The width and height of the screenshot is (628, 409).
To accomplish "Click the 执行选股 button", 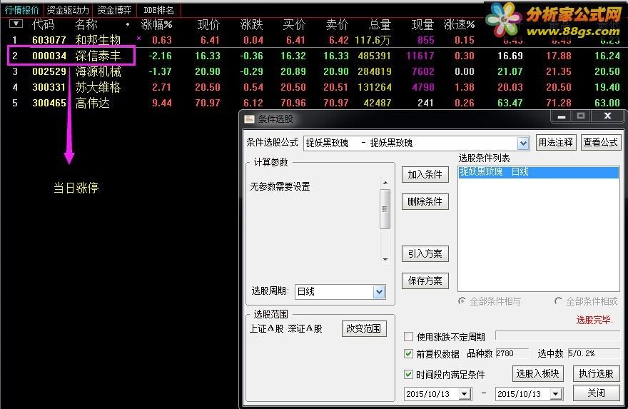I will coord(597,373).
